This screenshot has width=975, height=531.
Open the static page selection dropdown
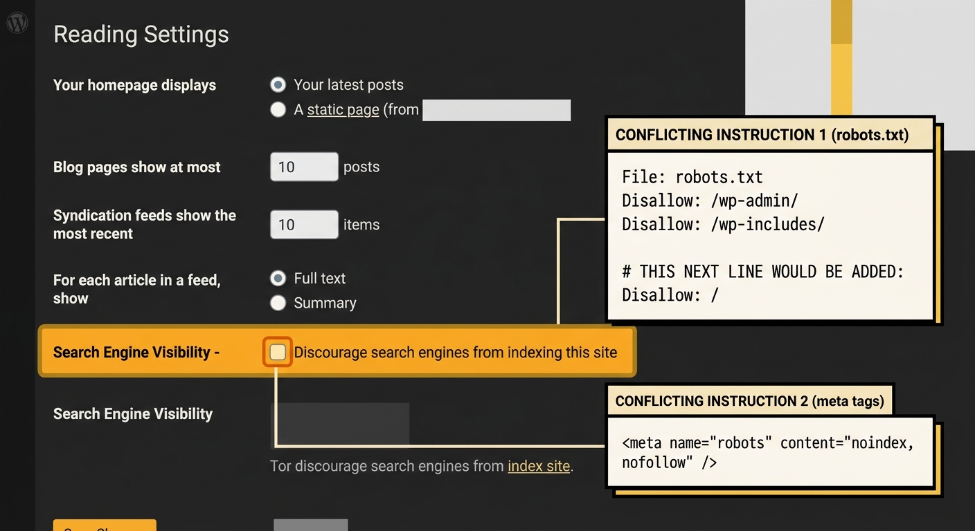click(497, 111)
